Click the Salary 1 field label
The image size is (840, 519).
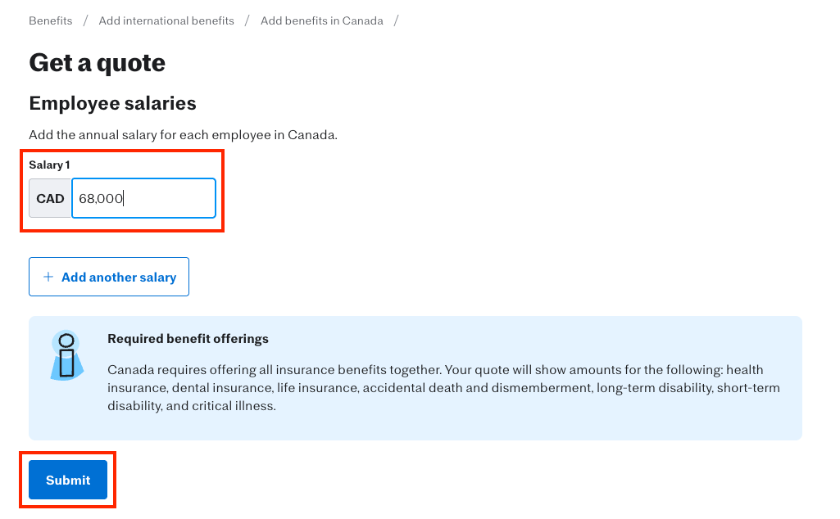(49, 165)
